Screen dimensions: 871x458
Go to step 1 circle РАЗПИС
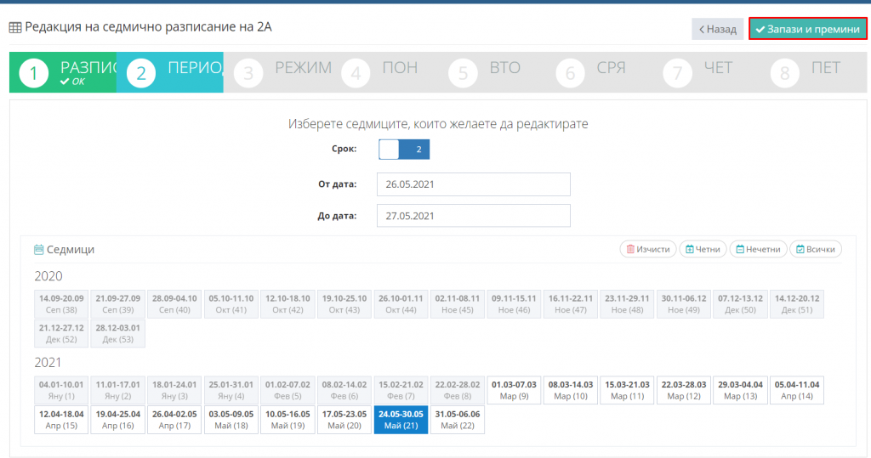click(33, 73)
